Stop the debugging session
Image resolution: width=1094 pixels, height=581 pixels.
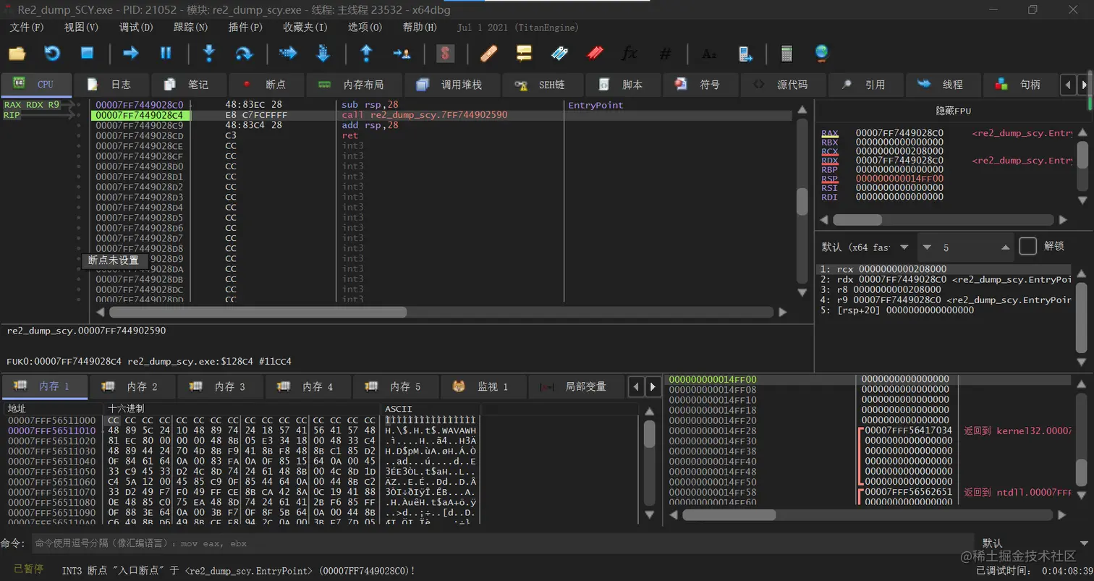[x=88, y=53]
